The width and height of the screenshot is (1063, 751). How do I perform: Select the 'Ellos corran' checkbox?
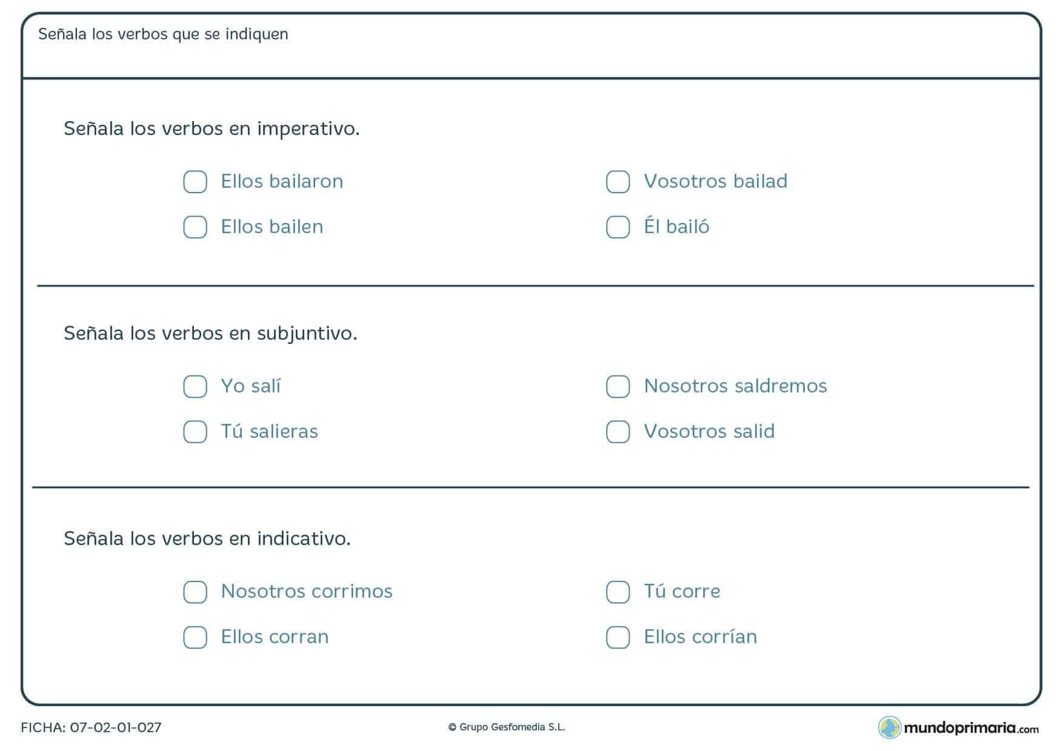point(195,637)
